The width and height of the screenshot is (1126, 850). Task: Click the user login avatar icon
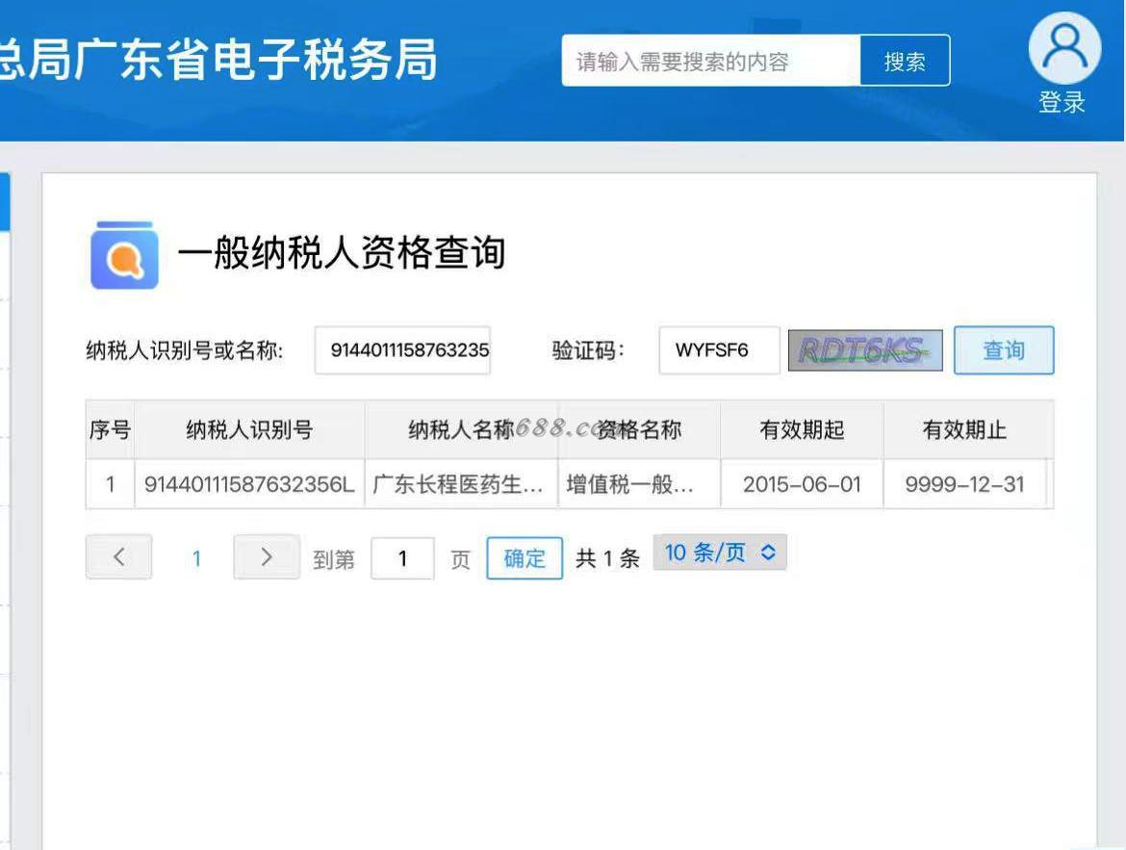coord(1065,47)
